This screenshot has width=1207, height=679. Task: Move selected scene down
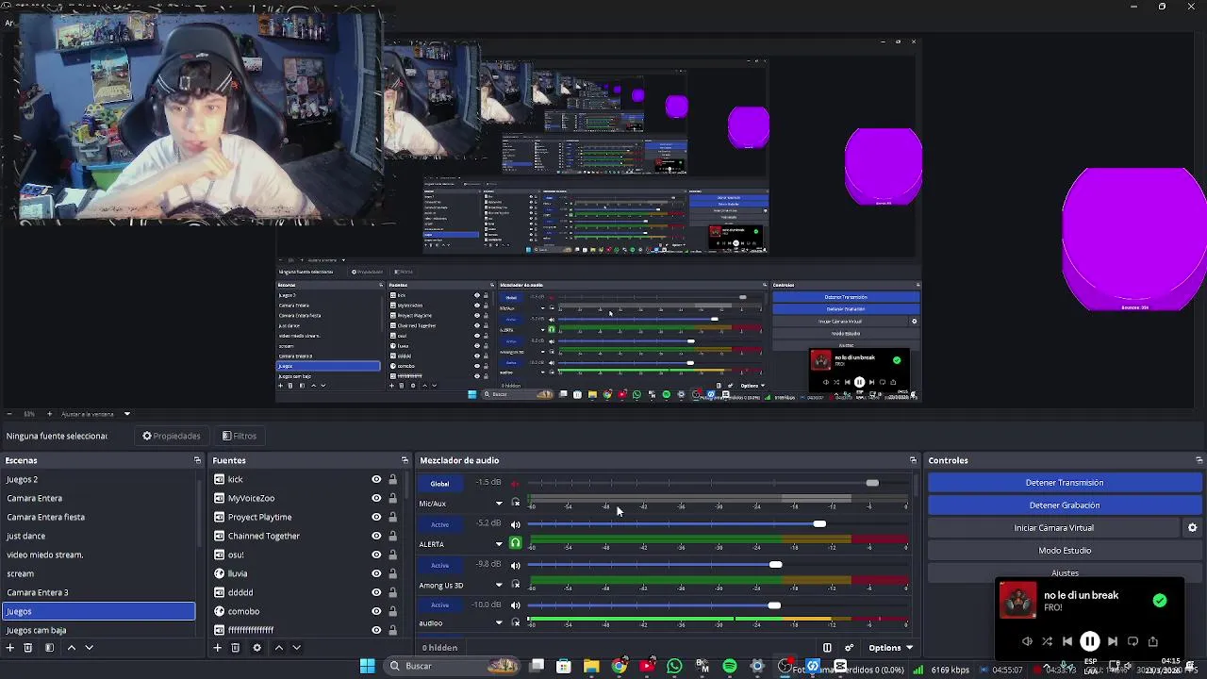click(90, 648)
